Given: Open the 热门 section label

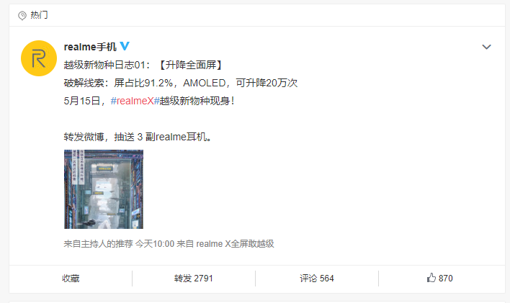Looking at the screenshot, I should [39, 15].
